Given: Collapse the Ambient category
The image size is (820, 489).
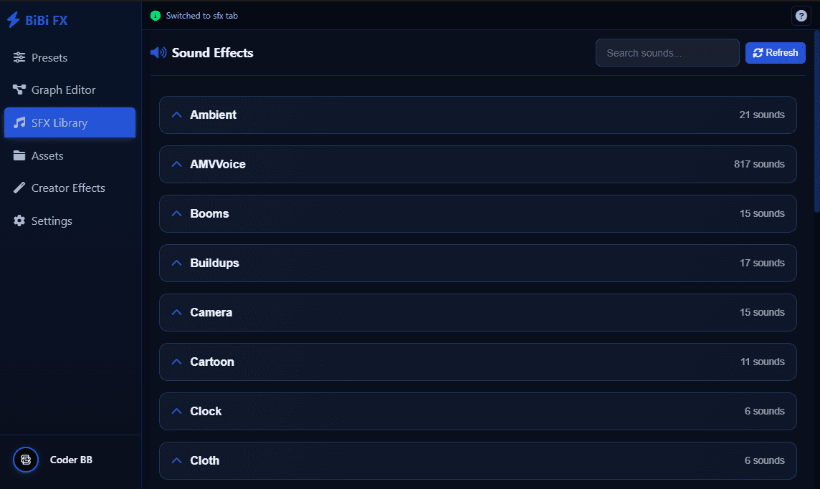Looking at the screenshot, I should pos(176,114).
